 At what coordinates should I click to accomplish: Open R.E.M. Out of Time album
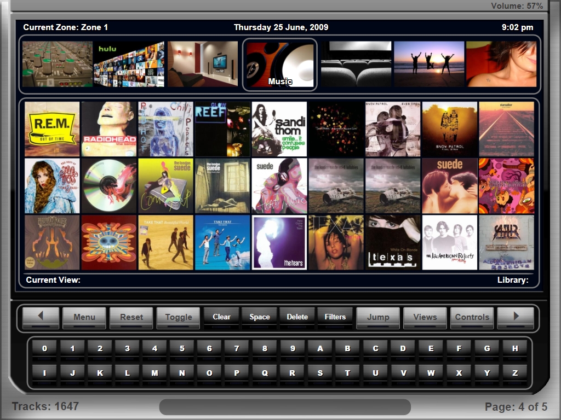click(52, 129)
